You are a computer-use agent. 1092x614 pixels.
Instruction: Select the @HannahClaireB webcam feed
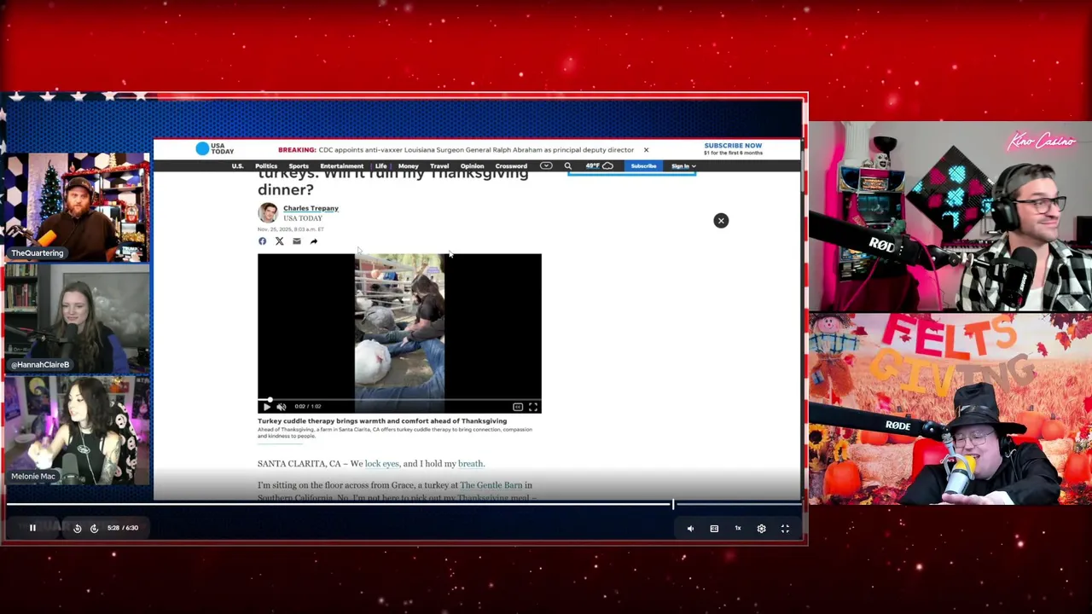pyautogui.click(x=77, y=319)
